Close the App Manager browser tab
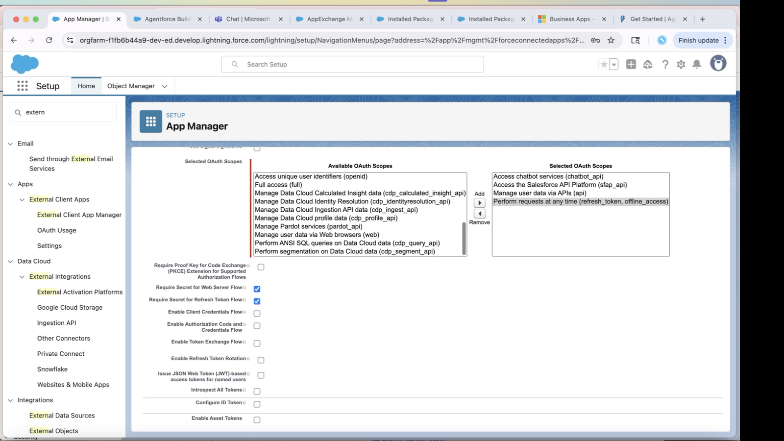The image size is (784, 441). (119, 19)
